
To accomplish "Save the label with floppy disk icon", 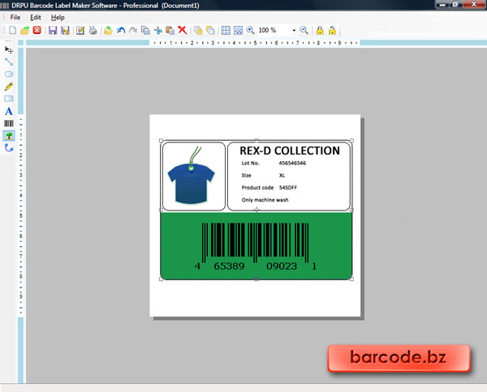I will pyautogui.click(x=53, y=30).
